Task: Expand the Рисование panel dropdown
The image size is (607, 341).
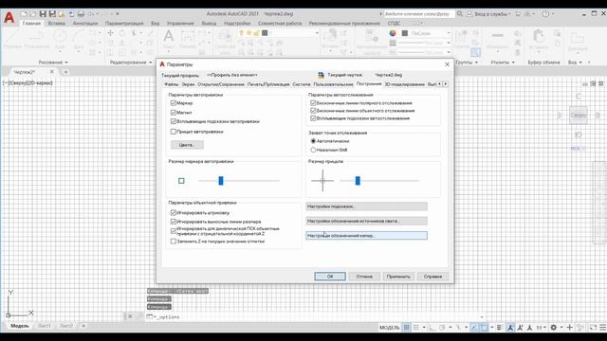Action: coord(66,63)
